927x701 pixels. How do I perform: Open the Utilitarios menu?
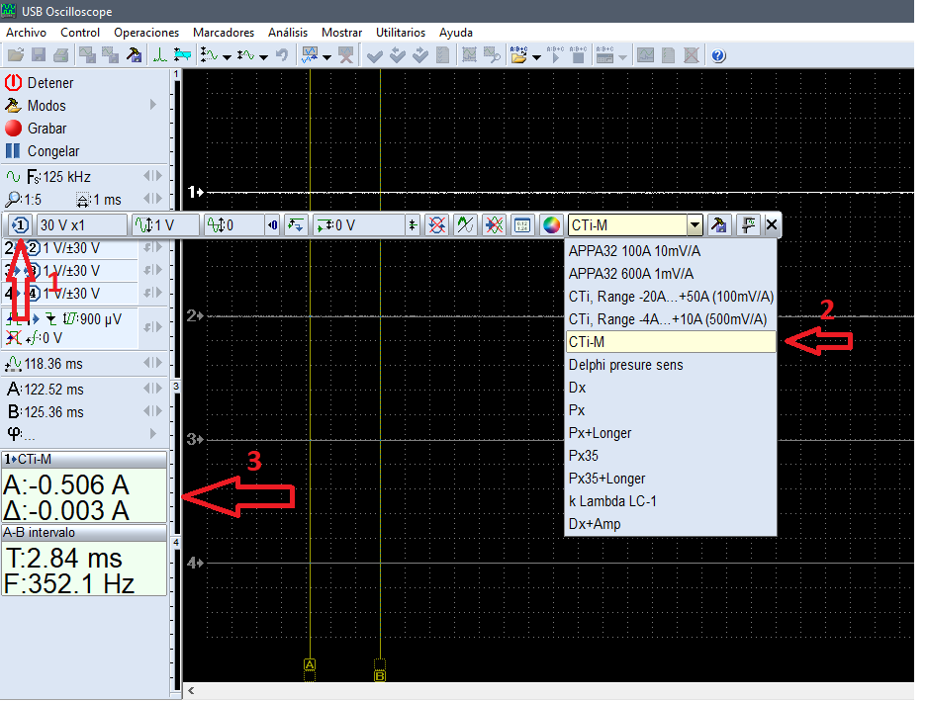coord(400,32)
